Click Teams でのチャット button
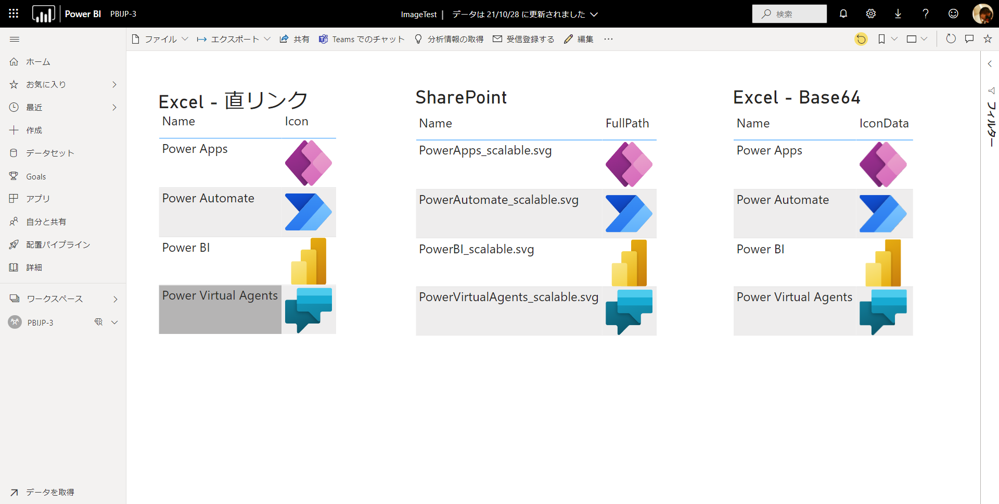Screen dimensions: 999x504 point(362,39)
